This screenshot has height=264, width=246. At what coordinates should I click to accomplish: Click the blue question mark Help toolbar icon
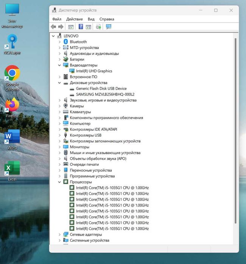(81, 26)
